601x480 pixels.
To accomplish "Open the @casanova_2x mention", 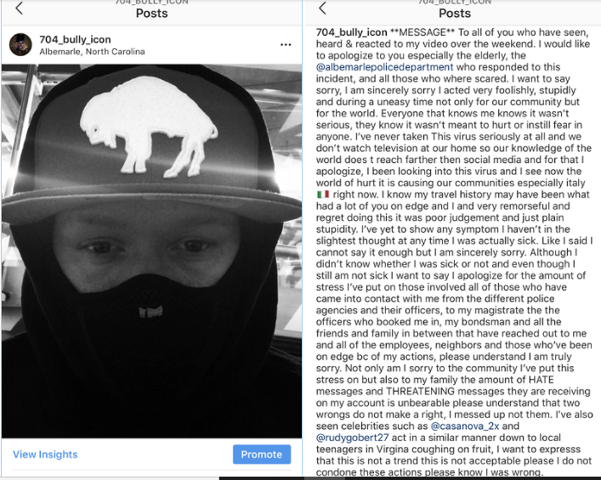I will click(465, 426).
